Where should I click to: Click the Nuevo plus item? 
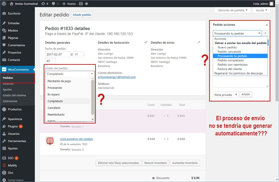pos(69,4)
